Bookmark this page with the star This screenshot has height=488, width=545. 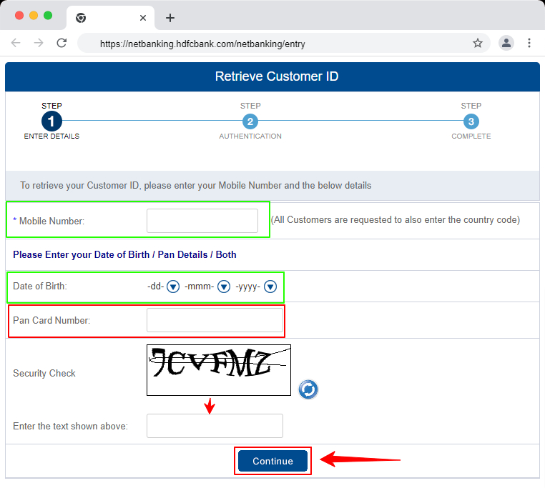click(x=478, y=43)
